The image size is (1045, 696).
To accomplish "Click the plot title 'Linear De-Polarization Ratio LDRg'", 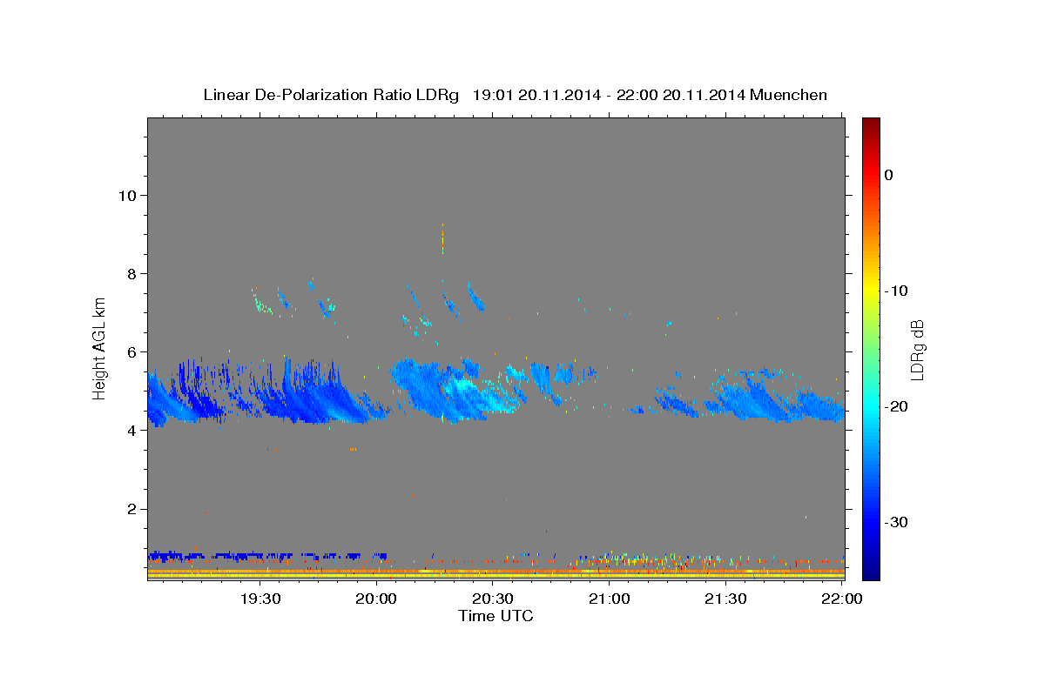I will tap(331, 95).
